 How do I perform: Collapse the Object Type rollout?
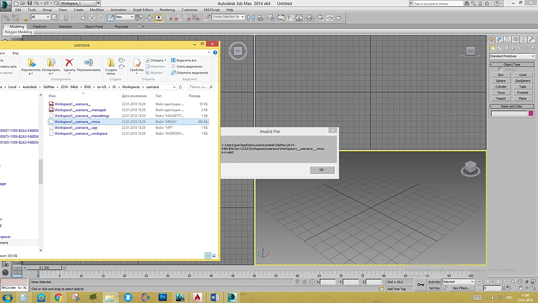click(x=512, y=64)
